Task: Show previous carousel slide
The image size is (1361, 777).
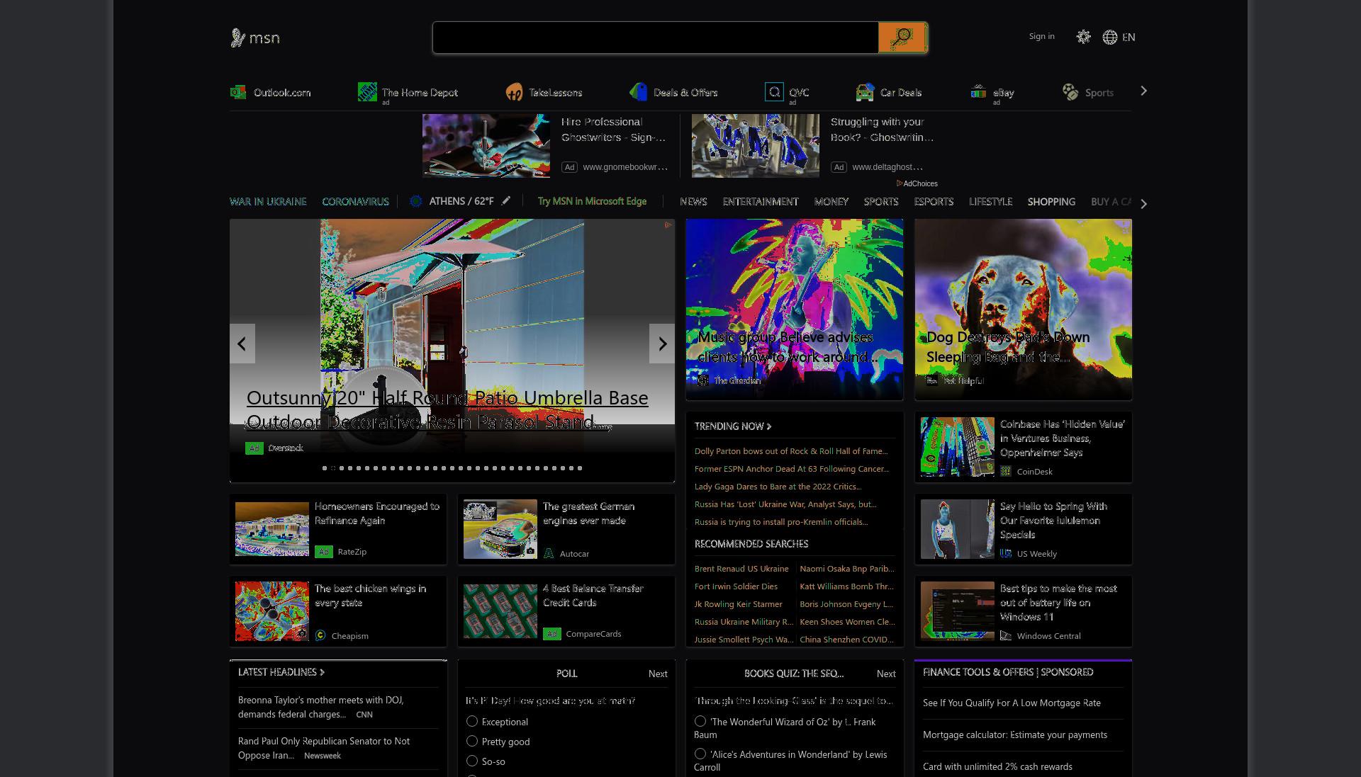Action: (x=242, y=344)
